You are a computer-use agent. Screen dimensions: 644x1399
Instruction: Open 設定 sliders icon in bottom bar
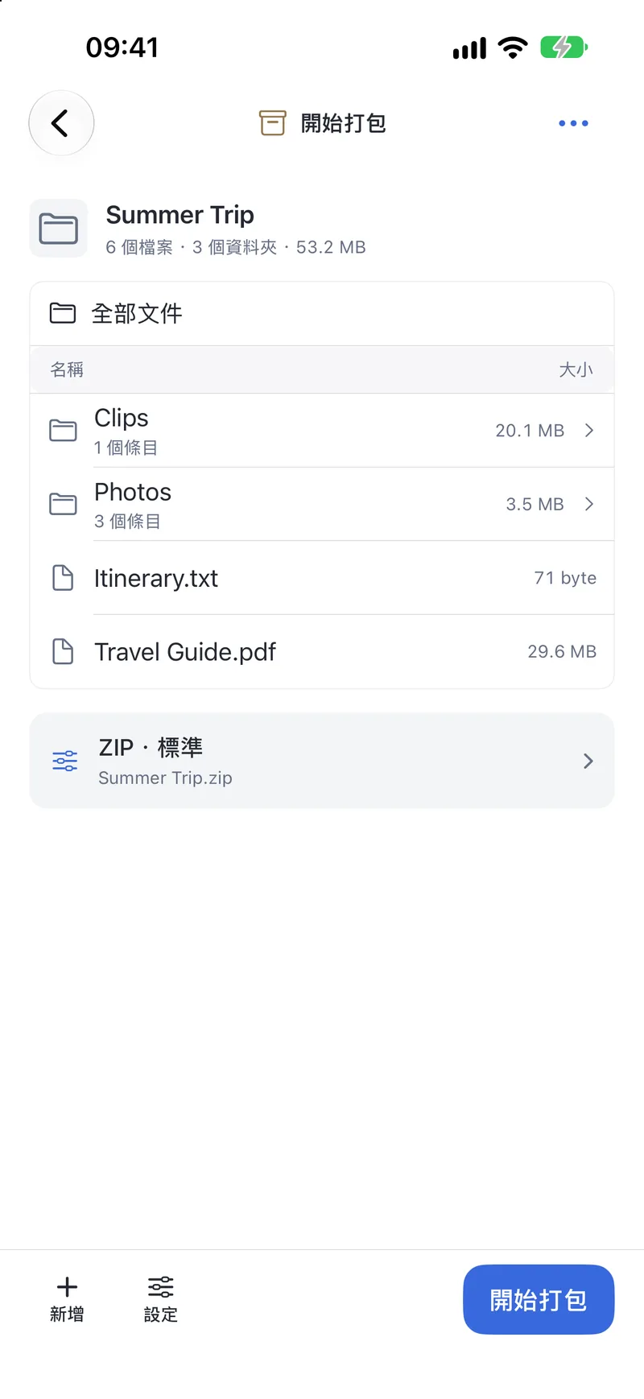[x=160, y=1286]
